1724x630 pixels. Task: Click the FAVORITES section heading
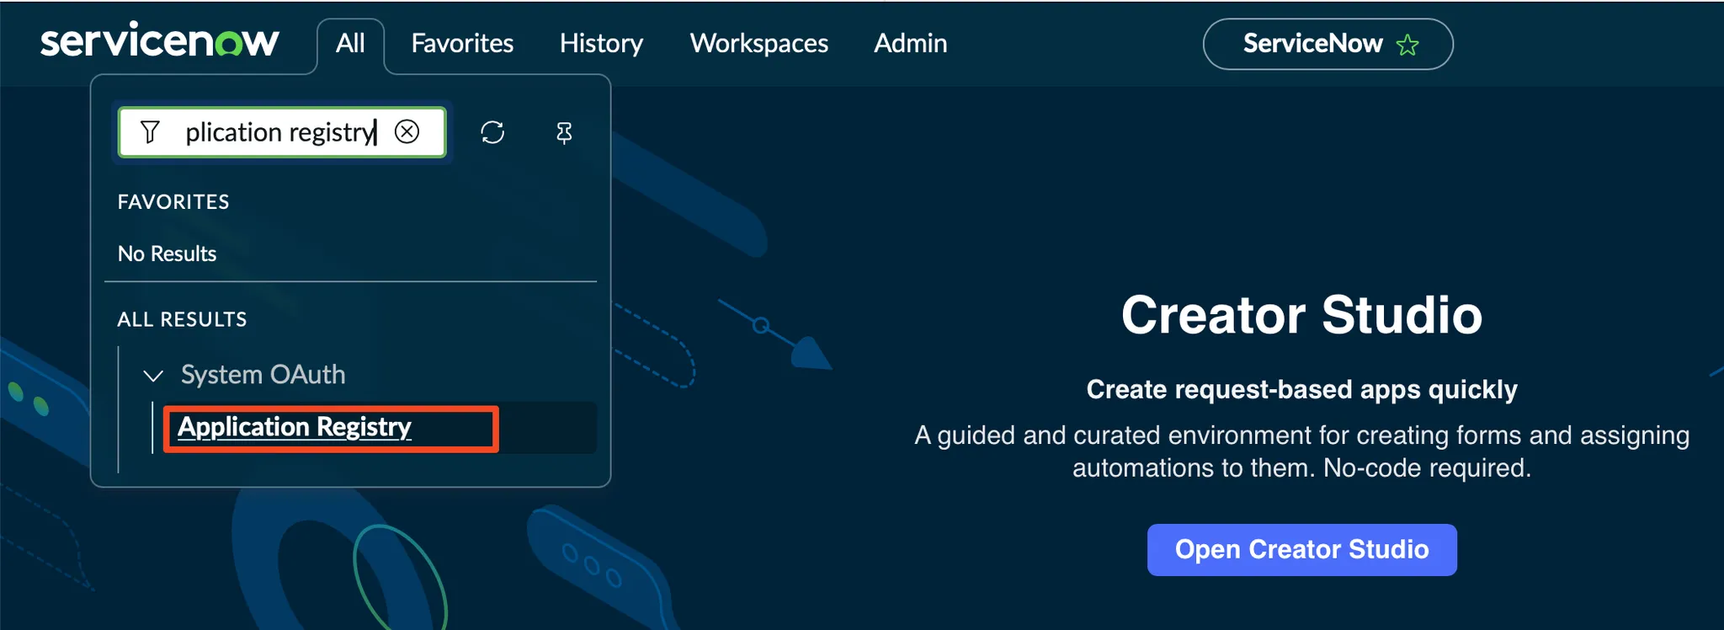point(173,202)
